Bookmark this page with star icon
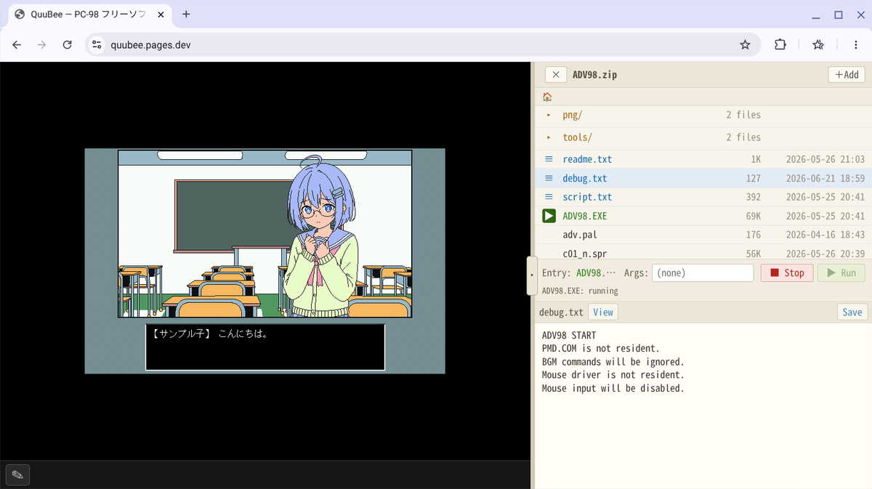Image resolution: width=872 pixels, height=489 pixels. (745, 45)
